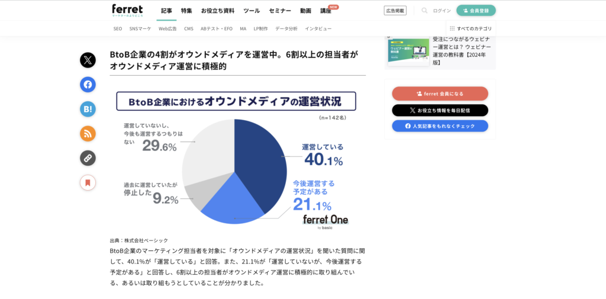Click the 会員登録 button
Screen dimensions: 606x299
[x=476, y=11]
